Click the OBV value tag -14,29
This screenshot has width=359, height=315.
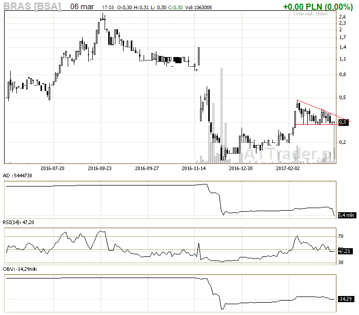[345, 299]
